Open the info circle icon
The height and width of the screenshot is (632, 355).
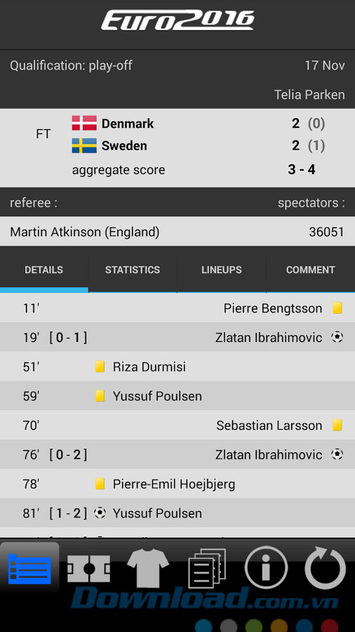(x=266, y=568)
